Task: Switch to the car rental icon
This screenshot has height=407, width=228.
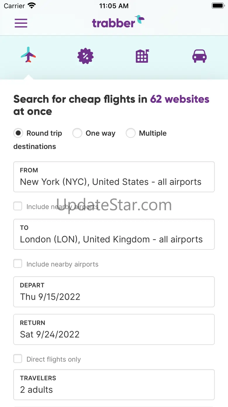Action: tap(199, 56)
